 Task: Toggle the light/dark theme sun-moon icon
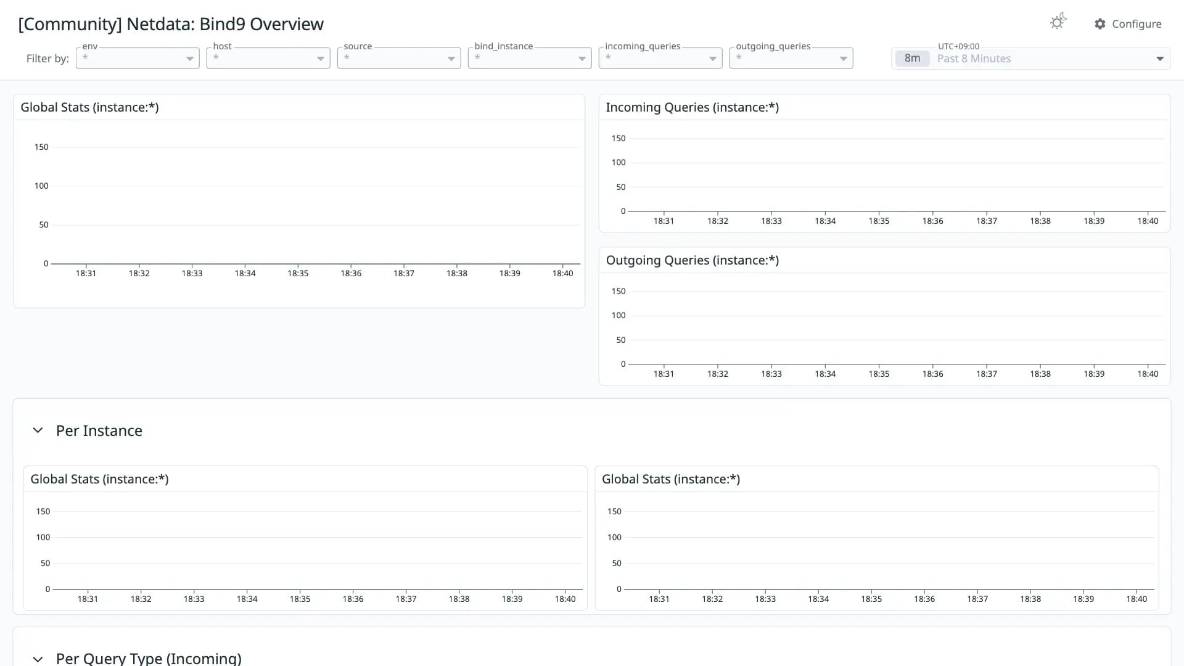tap(1058, 22)
